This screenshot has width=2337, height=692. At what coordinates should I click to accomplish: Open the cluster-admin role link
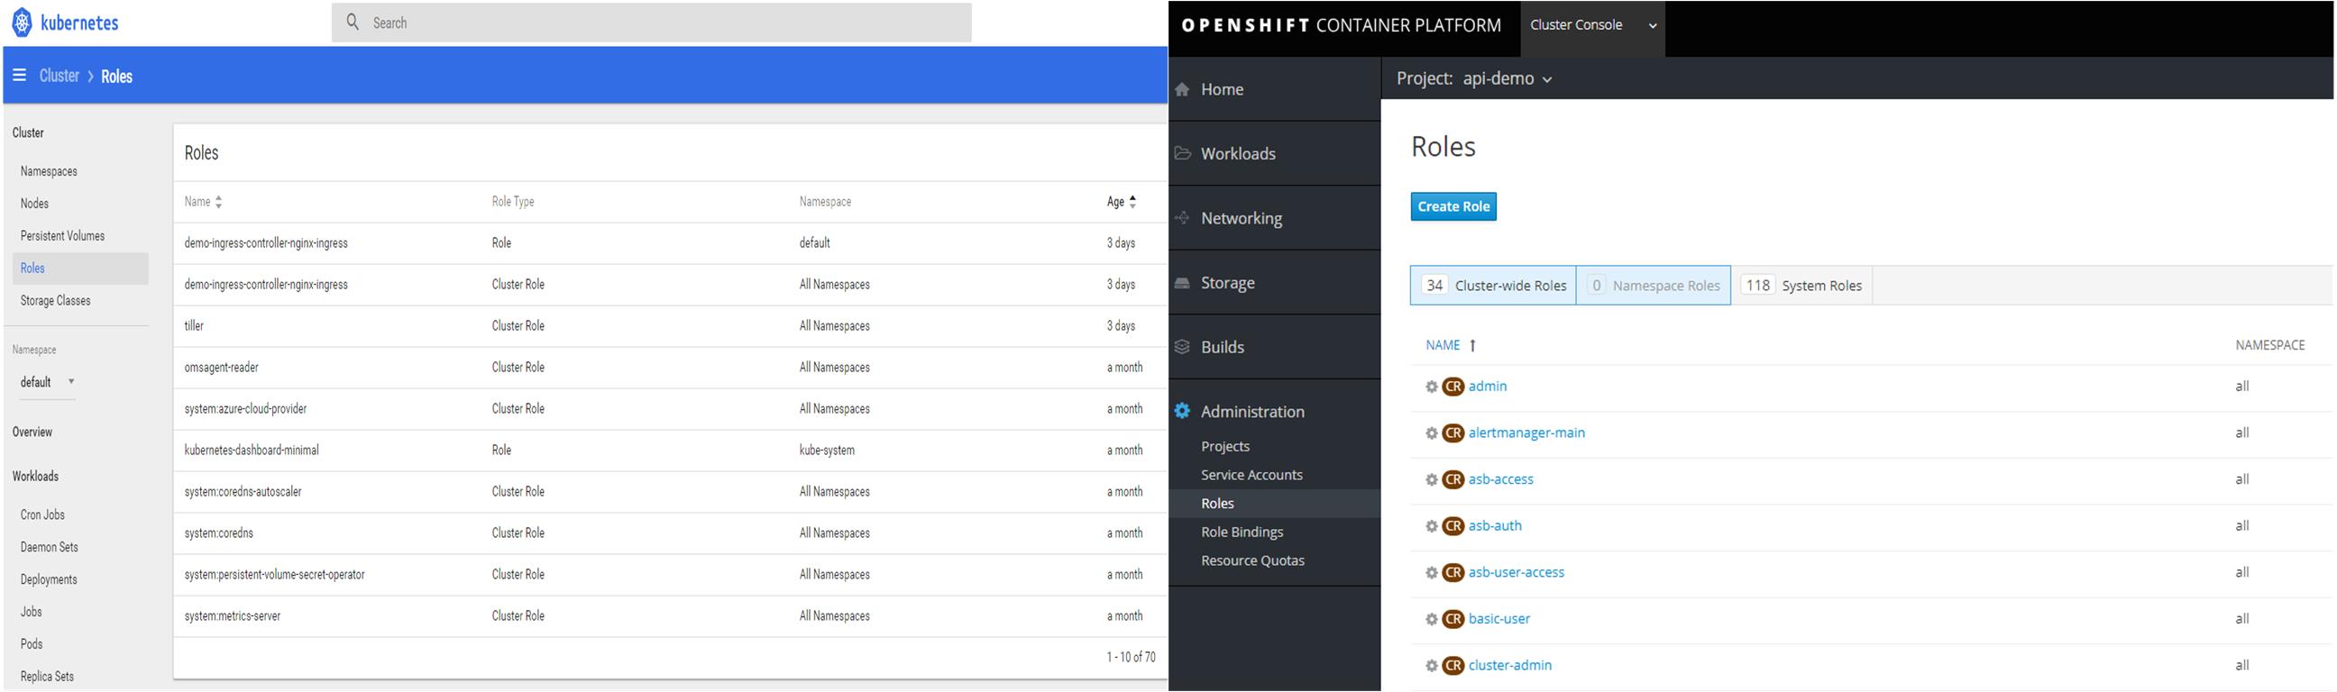pos(1509,665)
